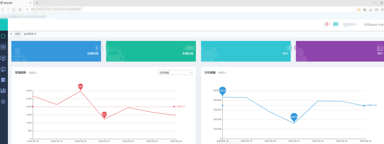This screenshot has height=144, width=384.
Task: Switch to the 首頁 tab
Action: (17, 34)
